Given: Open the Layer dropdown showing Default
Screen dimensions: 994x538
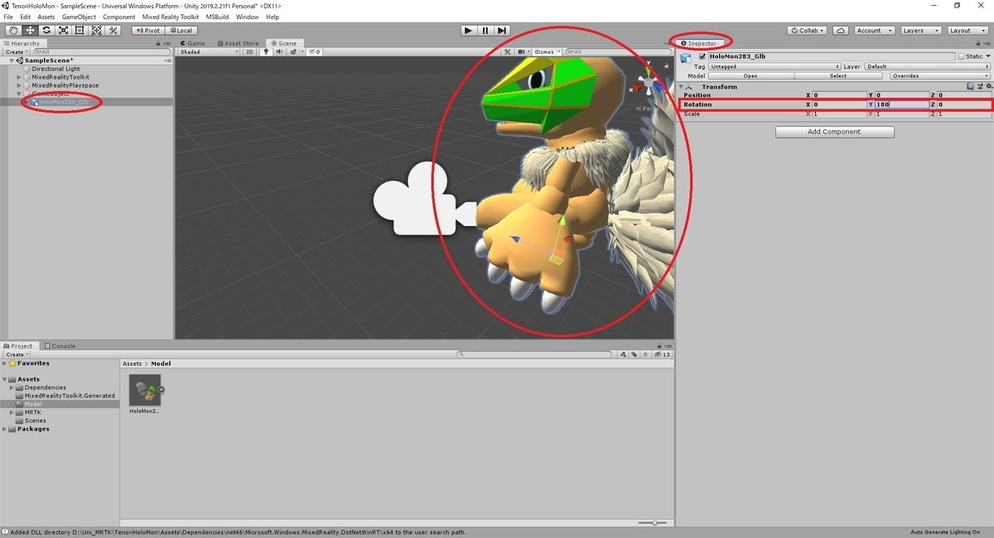Looking at the screenshot, I should point(926,66).
